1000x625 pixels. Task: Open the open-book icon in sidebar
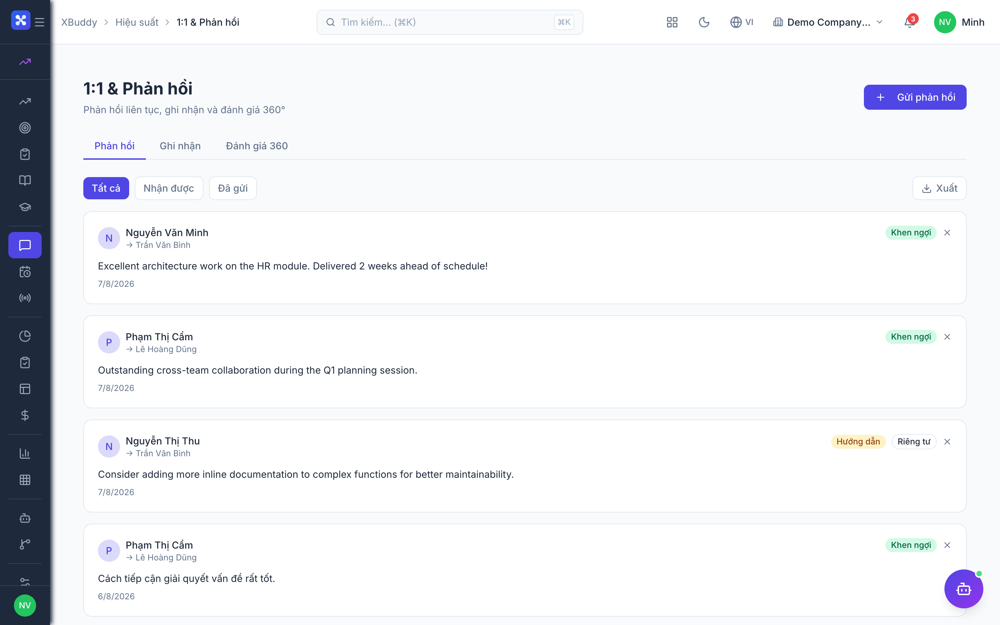[x=25, y=180]
